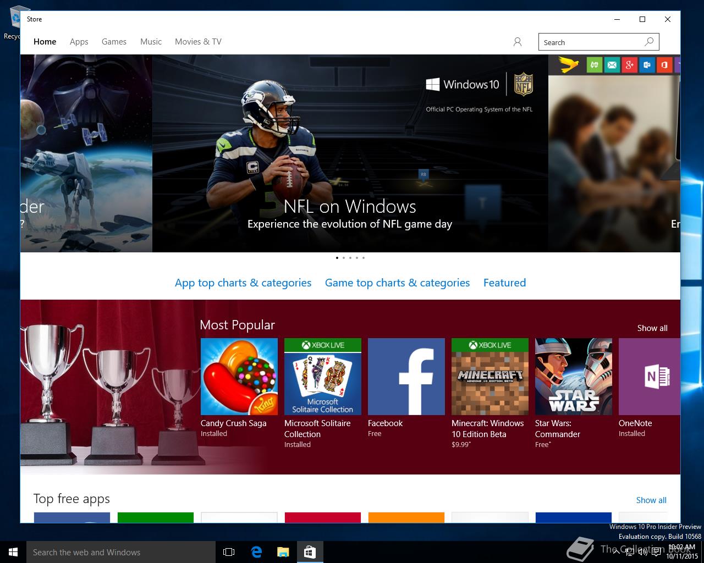Click the magnifier search icon
The image size is (704, 563).
coord(649,42)
